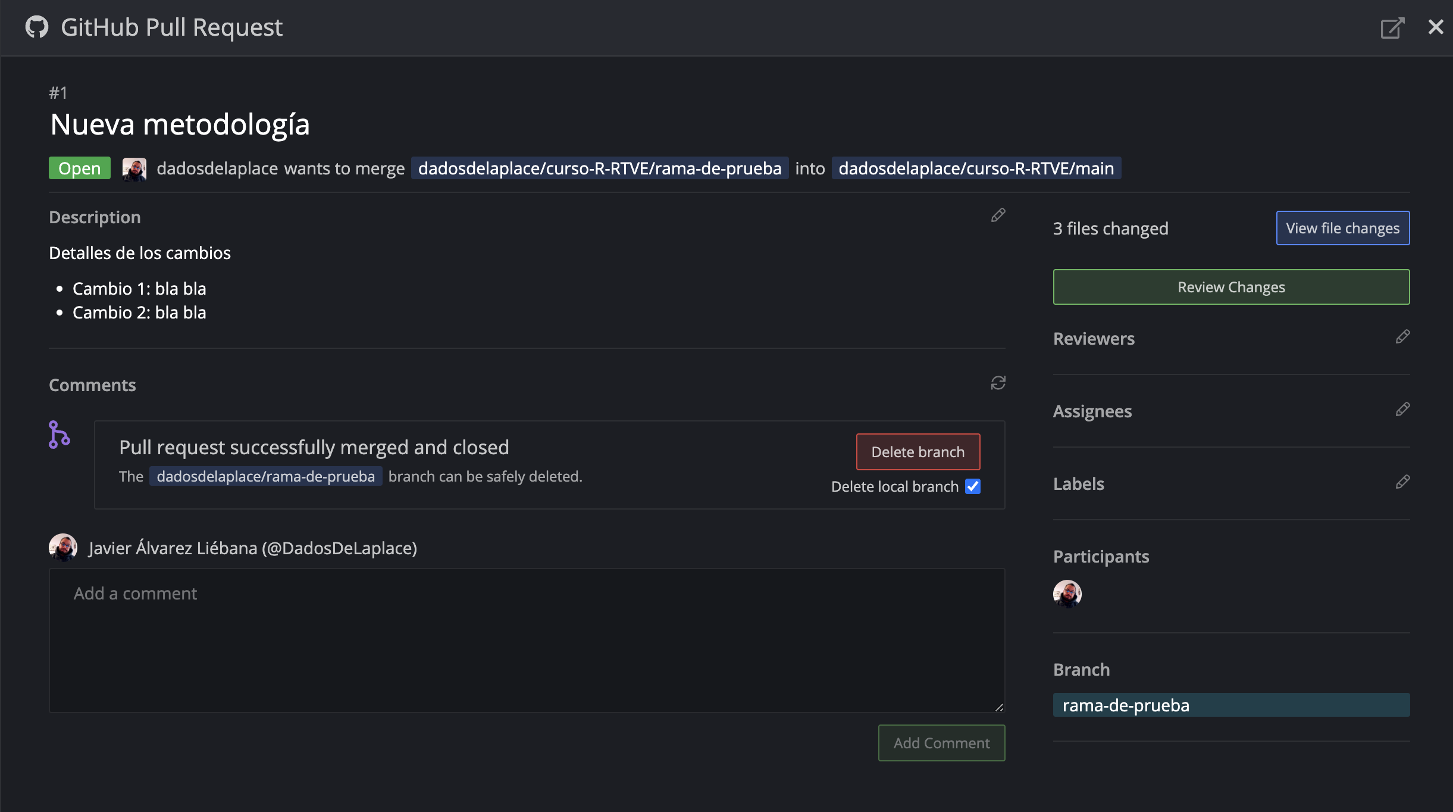Click the participant avatar thumbnail
This screenshot has height=812, width=1453.
point(1067,594)
